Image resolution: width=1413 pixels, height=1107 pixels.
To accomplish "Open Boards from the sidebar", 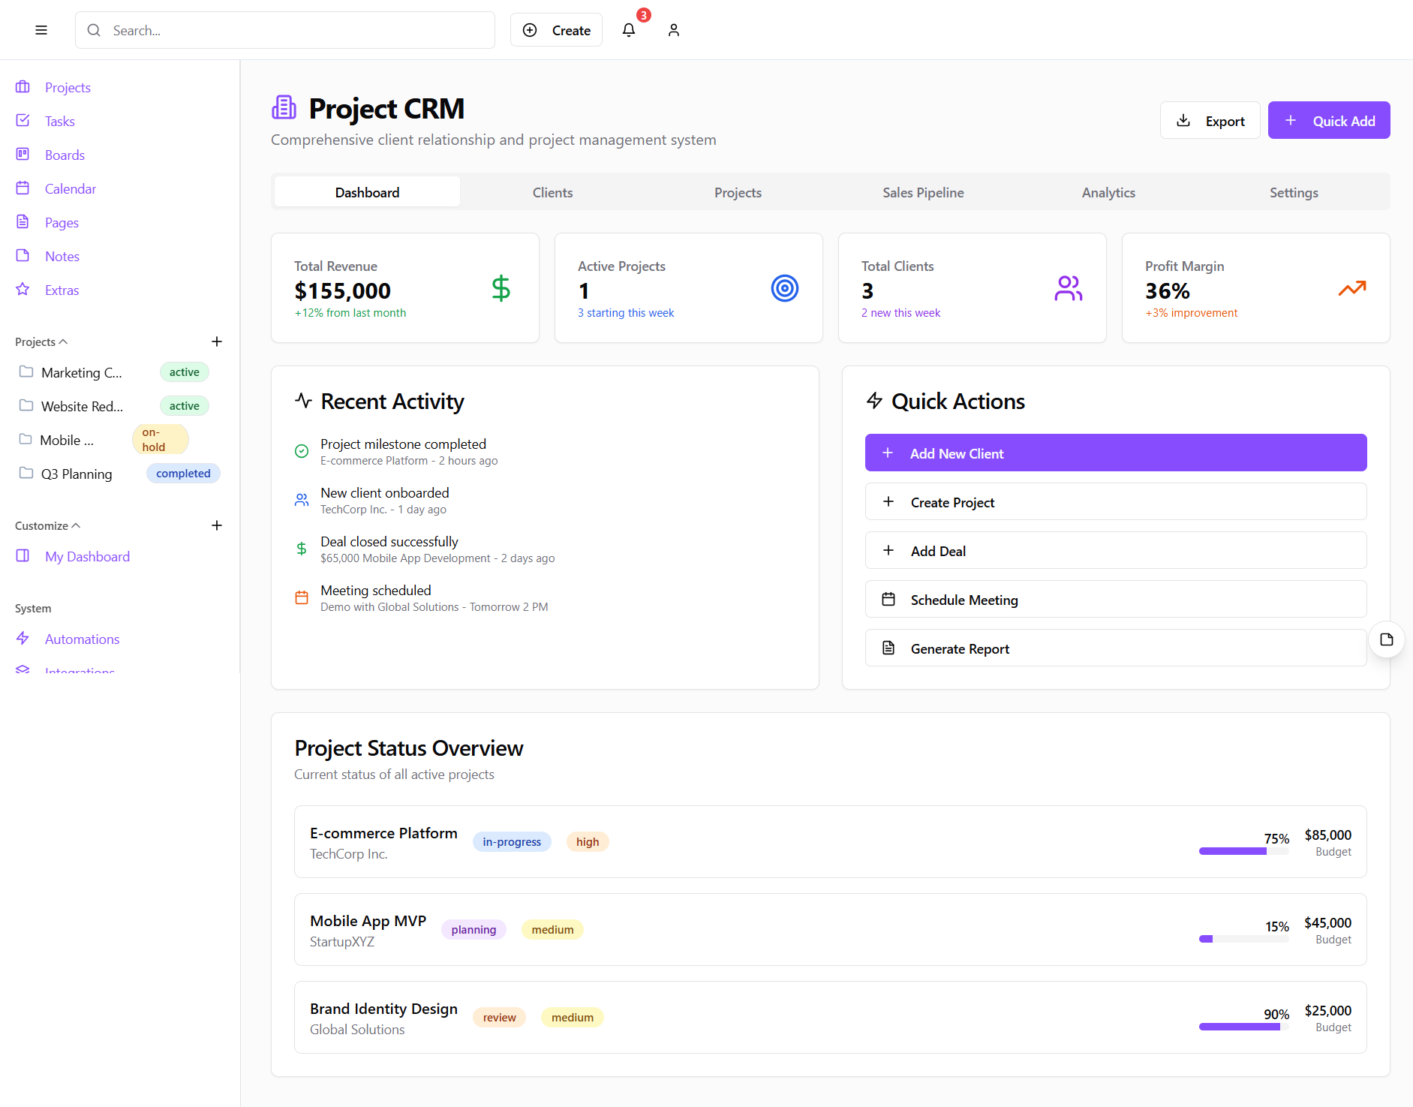I will 65,155.
